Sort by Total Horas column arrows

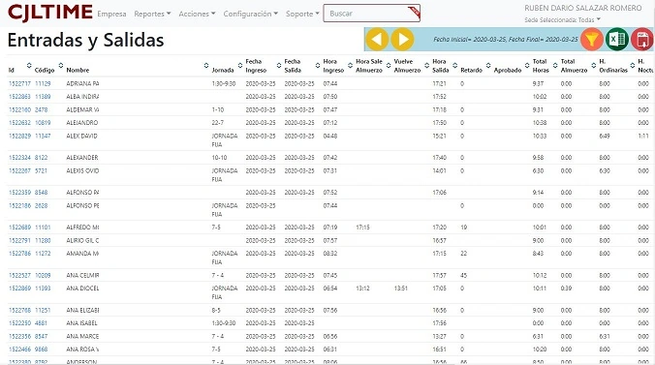click(555, 65)
